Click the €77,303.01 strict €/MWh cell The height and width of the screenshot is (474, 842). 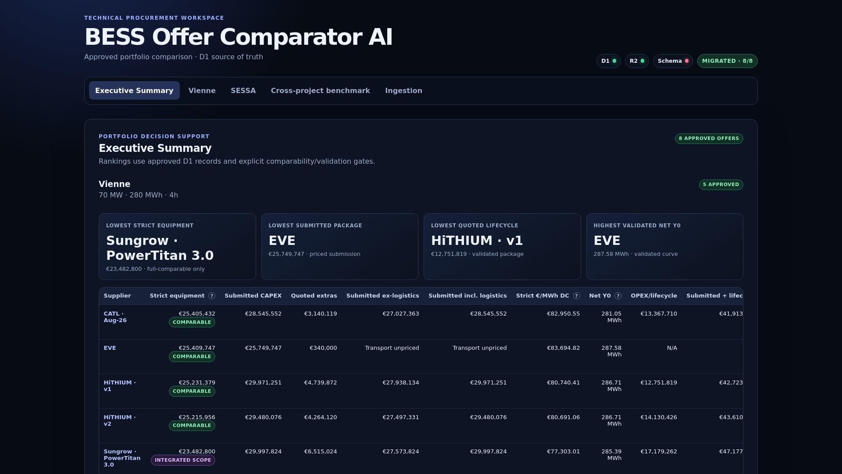563,452
